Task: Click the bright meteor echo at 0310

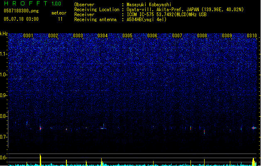Action: [x=254, y=128]
